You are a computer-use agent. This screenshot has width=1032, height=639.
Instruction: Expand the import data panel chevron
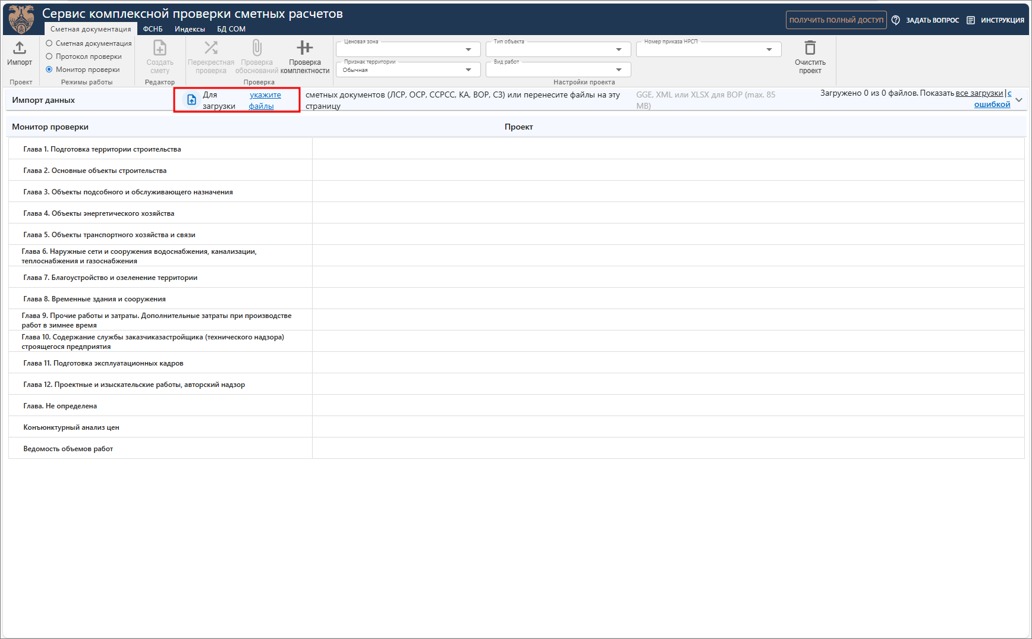pos(1019,100)
